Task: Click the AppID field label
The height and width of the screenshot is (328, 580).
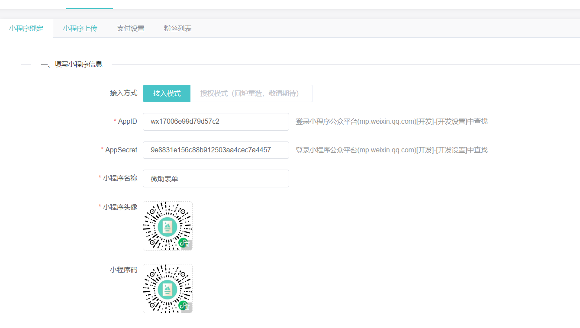Action: point(127,122)
